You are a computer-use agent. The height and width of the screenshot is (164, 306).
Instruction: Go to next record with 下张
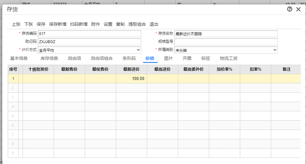pos(29,24)
